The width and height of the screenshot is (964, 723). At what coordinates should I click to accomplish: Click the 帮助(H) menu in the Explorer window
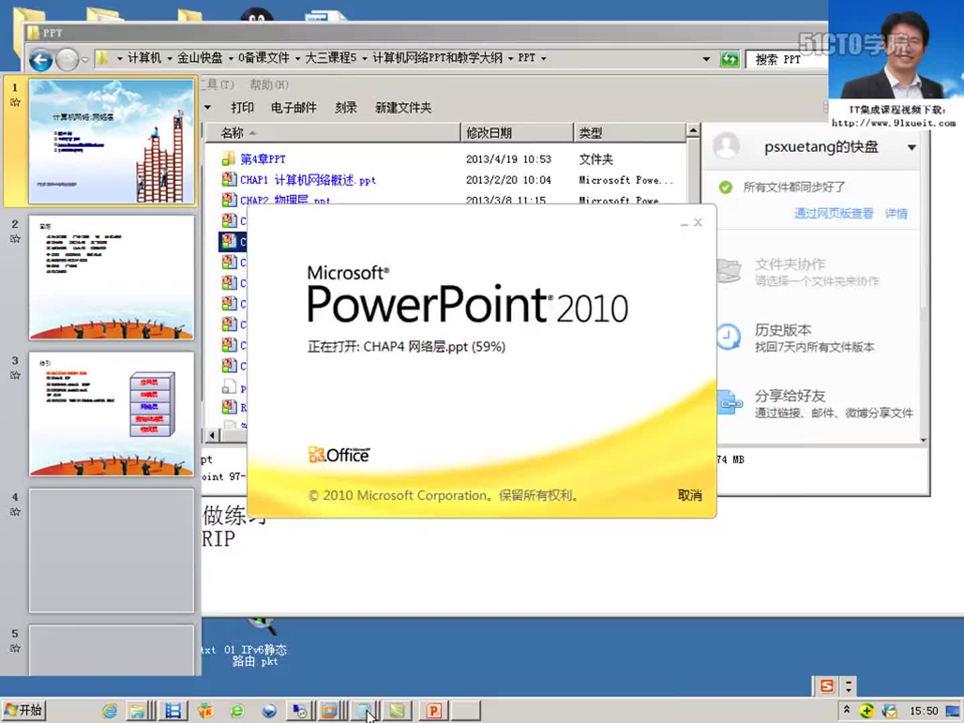268,85
